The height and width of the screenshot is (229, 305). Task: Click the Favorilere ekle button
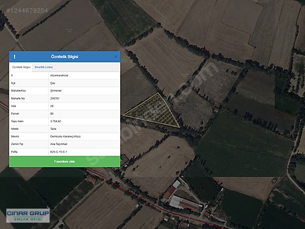(x=65, y=162)
